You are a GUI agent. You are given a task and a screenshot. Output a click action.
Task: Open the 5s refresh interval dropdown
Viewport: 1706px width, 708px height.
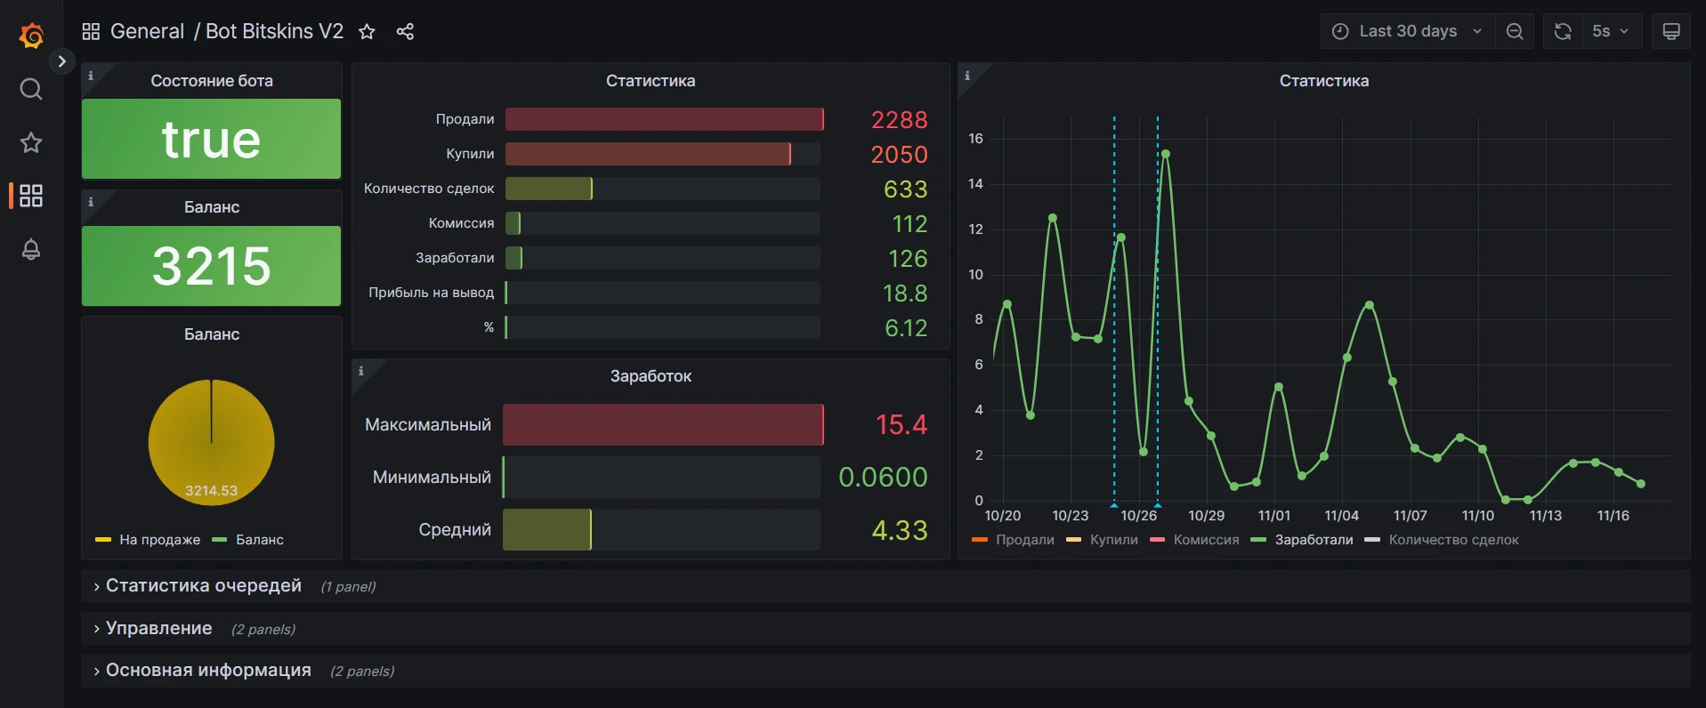tap(1612, 31)
